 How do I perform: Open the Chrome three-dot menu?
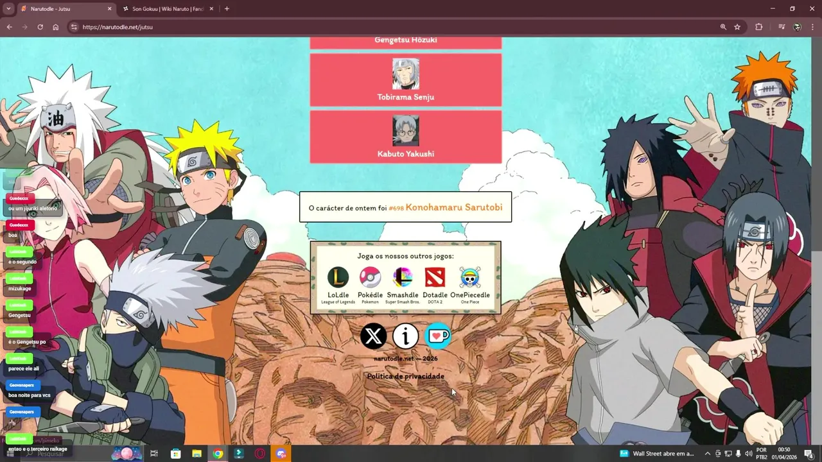coord(812,27)
